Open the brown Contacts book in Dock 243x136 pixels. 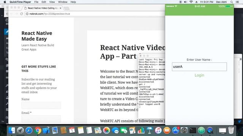click(63, 130)
